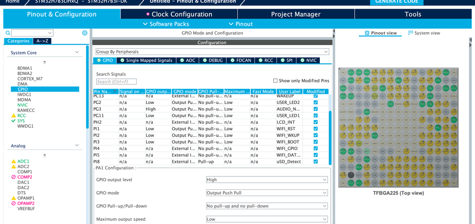Click the Home breadcrumb
The height and width of the screenshot is (224, 475).
point(13,2)
